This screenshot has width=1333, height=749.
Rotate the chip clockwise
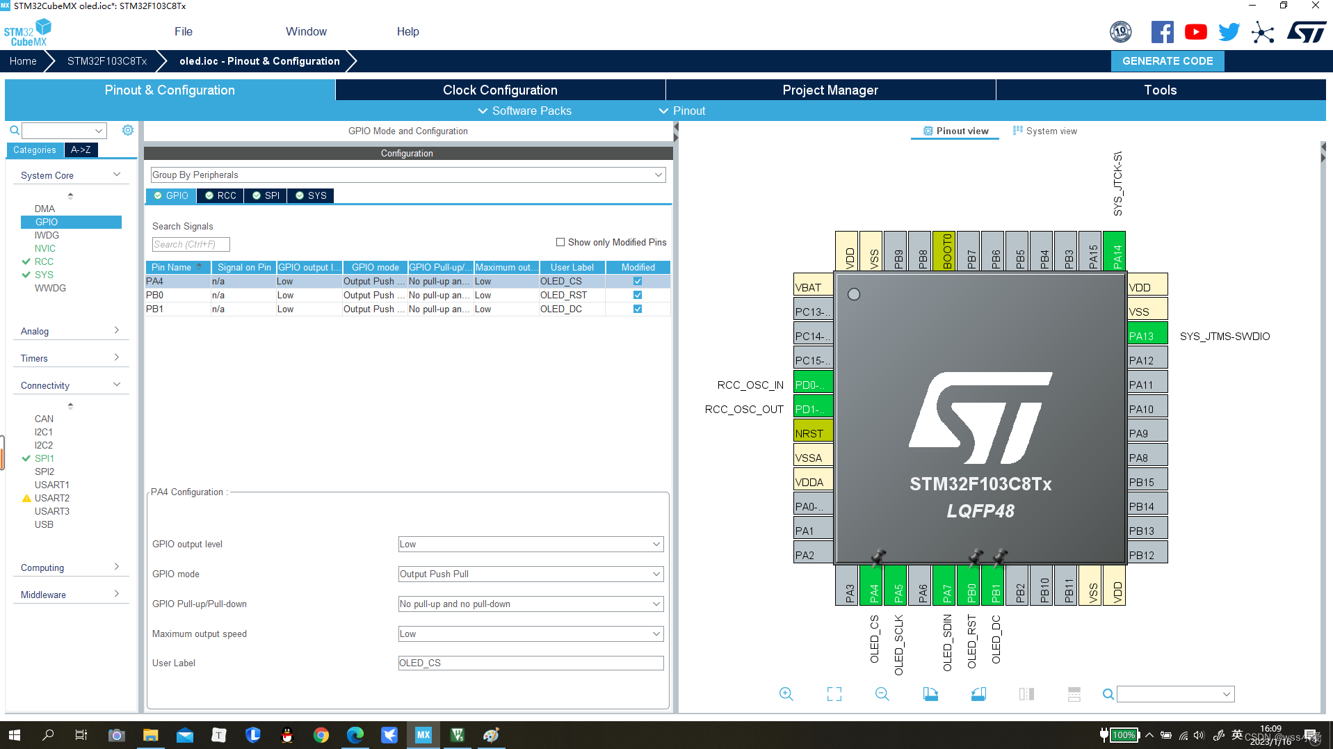930,693
